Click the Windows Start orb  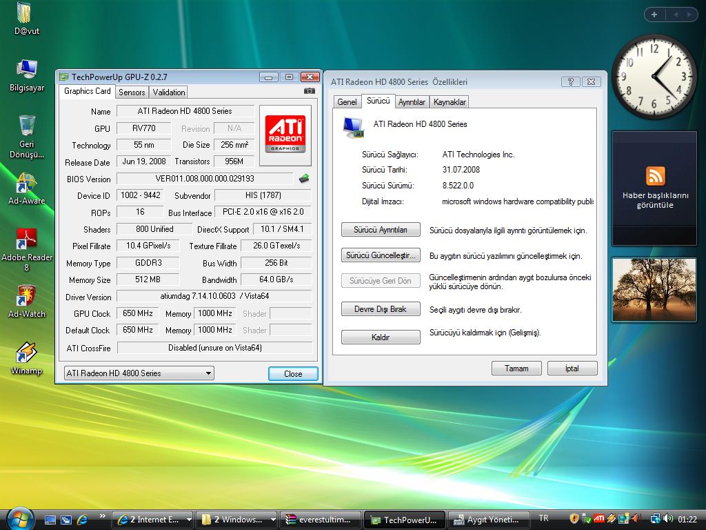(x=19, y=518)
